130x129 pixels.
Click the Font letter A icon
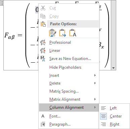click(x=43, y=116)
